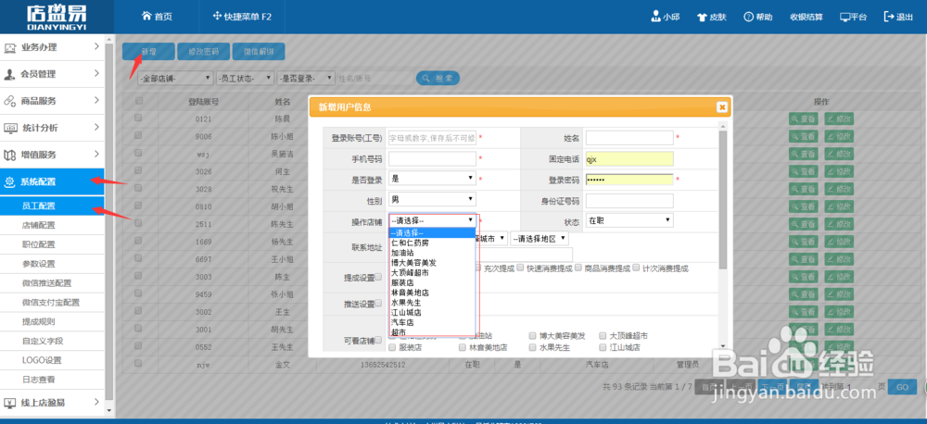Screen dimensions: 927x424
Task: Open 收银结算 in the top bar
Action: [x=806, y=17]
